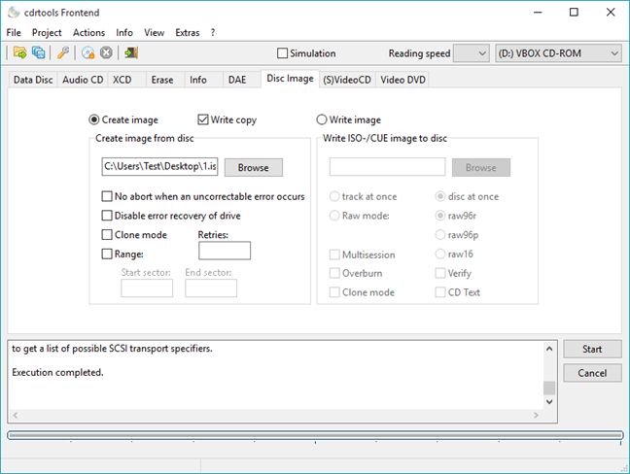Click the open project folder icon
This screenshot has height=474, width=630.
[18, 53]
